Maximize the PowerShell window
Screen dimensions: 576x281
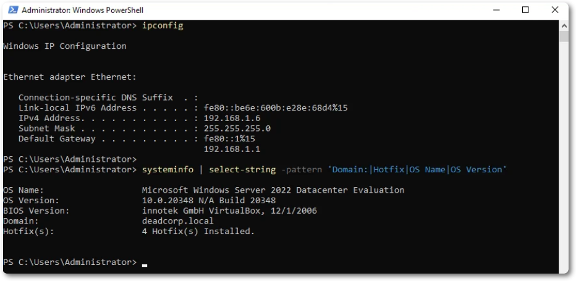point(525,10)
